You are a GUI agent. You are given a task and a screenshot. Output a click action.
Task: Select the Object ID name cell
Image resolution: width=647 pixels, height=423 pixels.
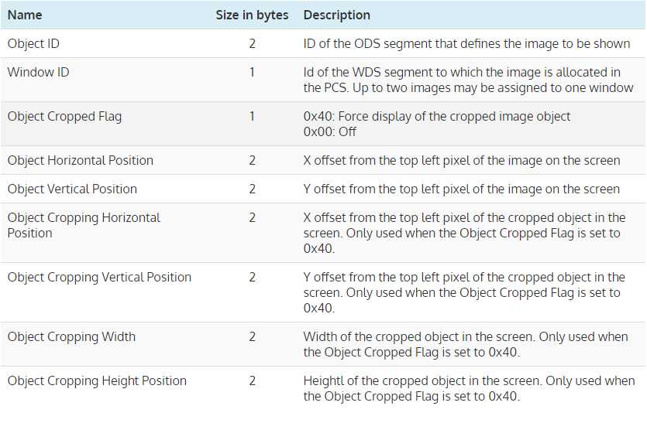(x=33, y=44)
